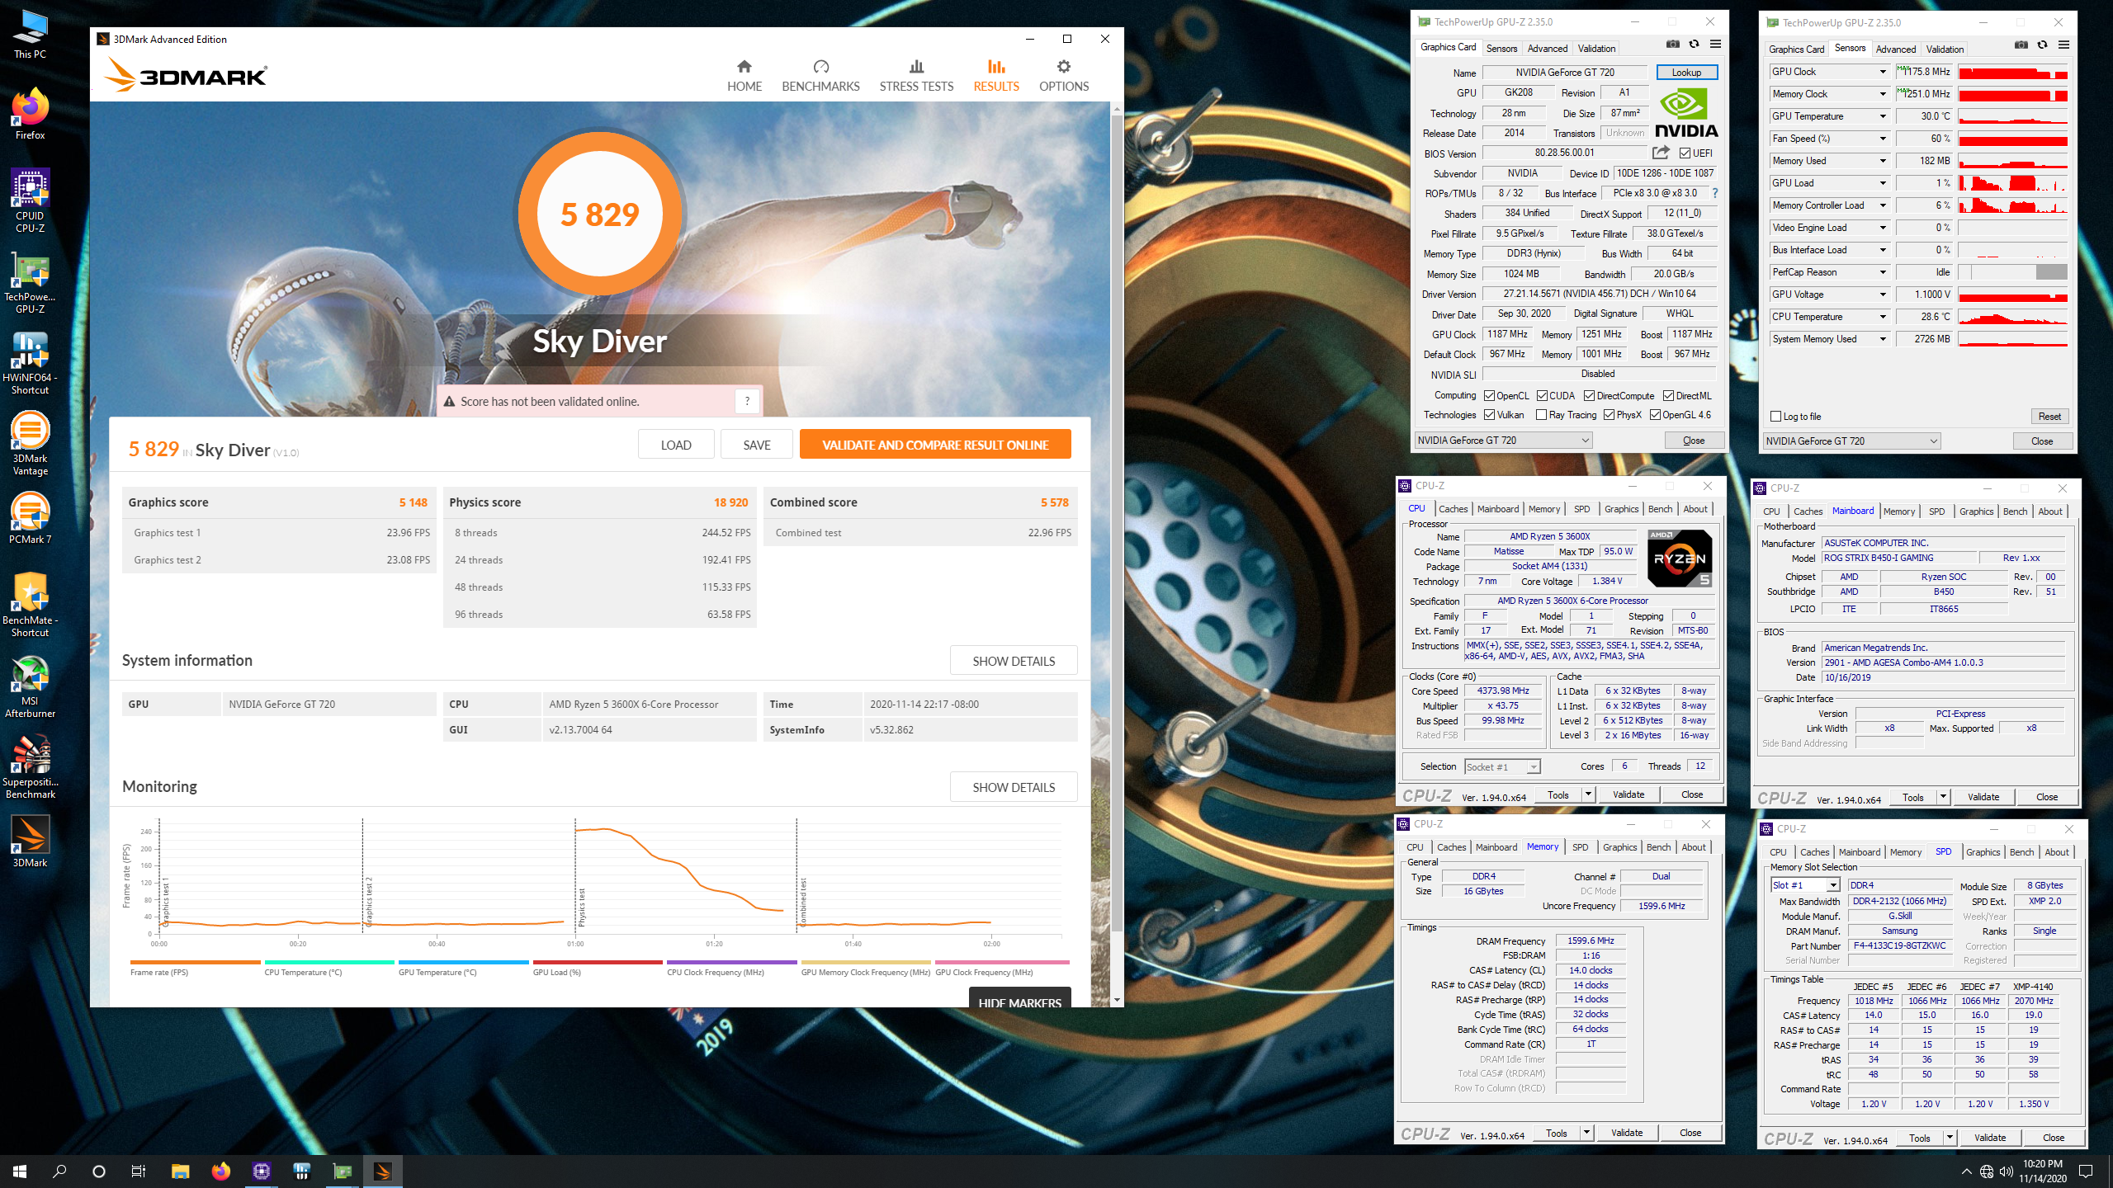
Task: Switch to Advanced tab in left GPU-Z window
Action: click(1547, 49)
